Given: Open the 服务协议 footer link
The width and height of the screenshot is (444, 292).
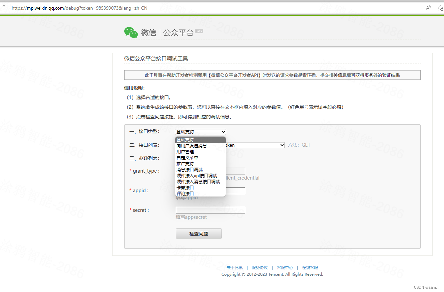Looking at the screenshot, I should pyautogui.click(x=260, y=267).
